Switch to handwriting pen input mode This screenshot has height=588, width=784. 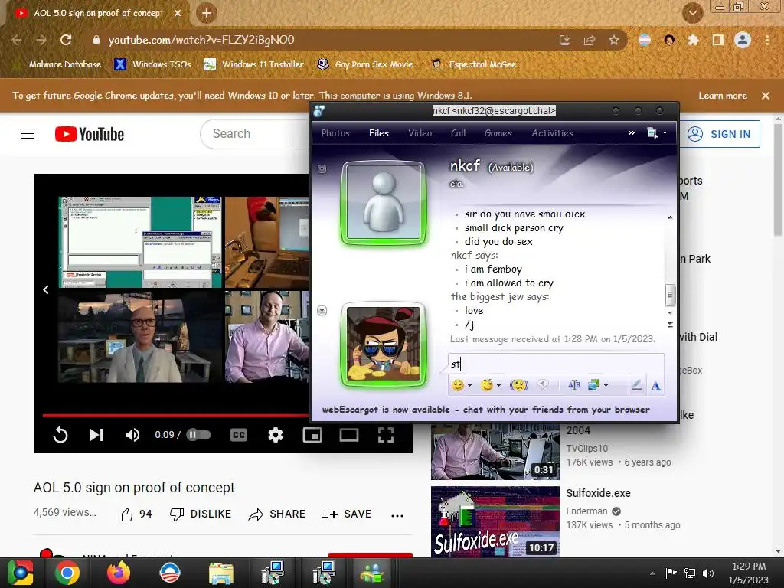pyautogui.click(x=636, y=385)
